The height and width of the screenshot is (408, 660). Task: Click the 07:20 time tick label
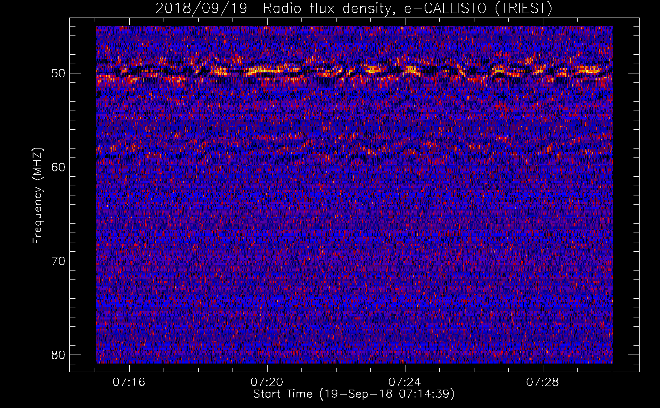coord(267,382)
